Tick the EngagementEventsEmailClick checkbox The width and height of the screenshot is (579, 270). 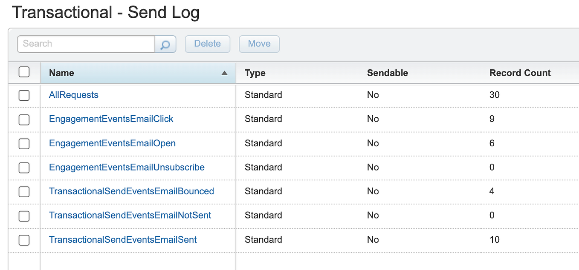pyautogui.click(x=24, y=119)
